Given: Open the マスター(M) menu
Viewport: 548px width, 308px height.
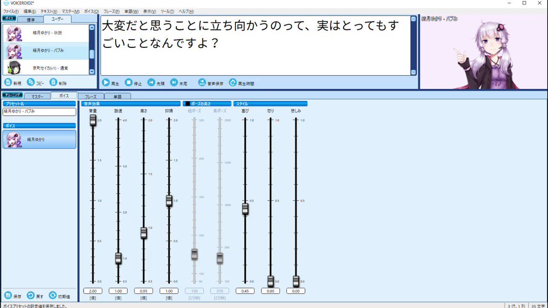Looking at the screenshot, I should click(x=70, y=11).
